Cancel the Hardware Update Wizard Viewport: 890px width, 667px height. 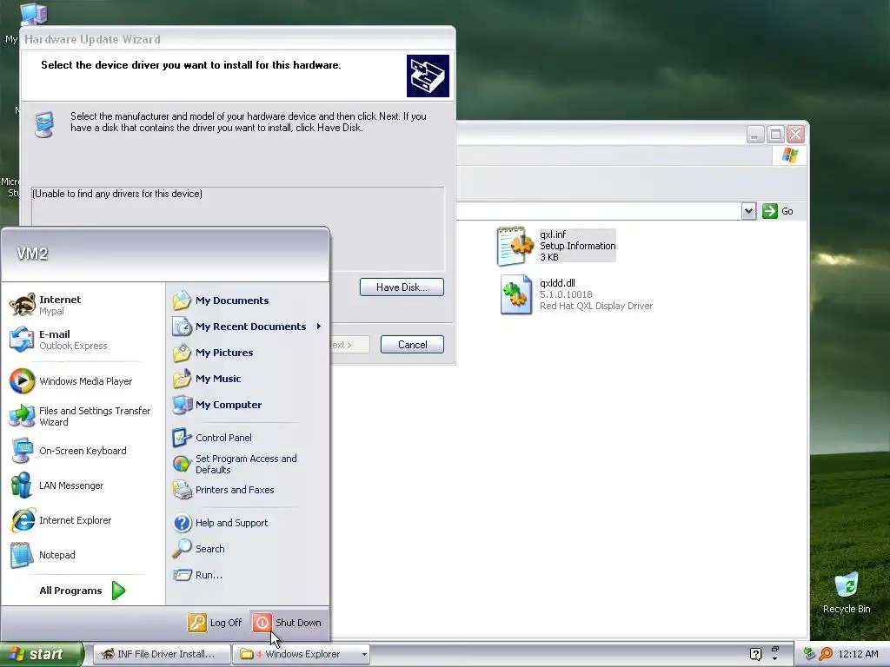(412, 344)
